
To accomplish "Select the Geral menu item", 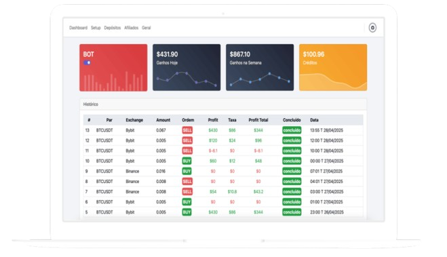I will 147,28.
